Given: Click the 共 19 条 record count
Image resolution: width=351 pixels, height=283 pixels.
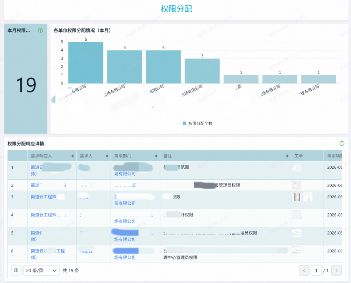Looking at the screenshot, I should pyautogui.click(x=71, y=270).
